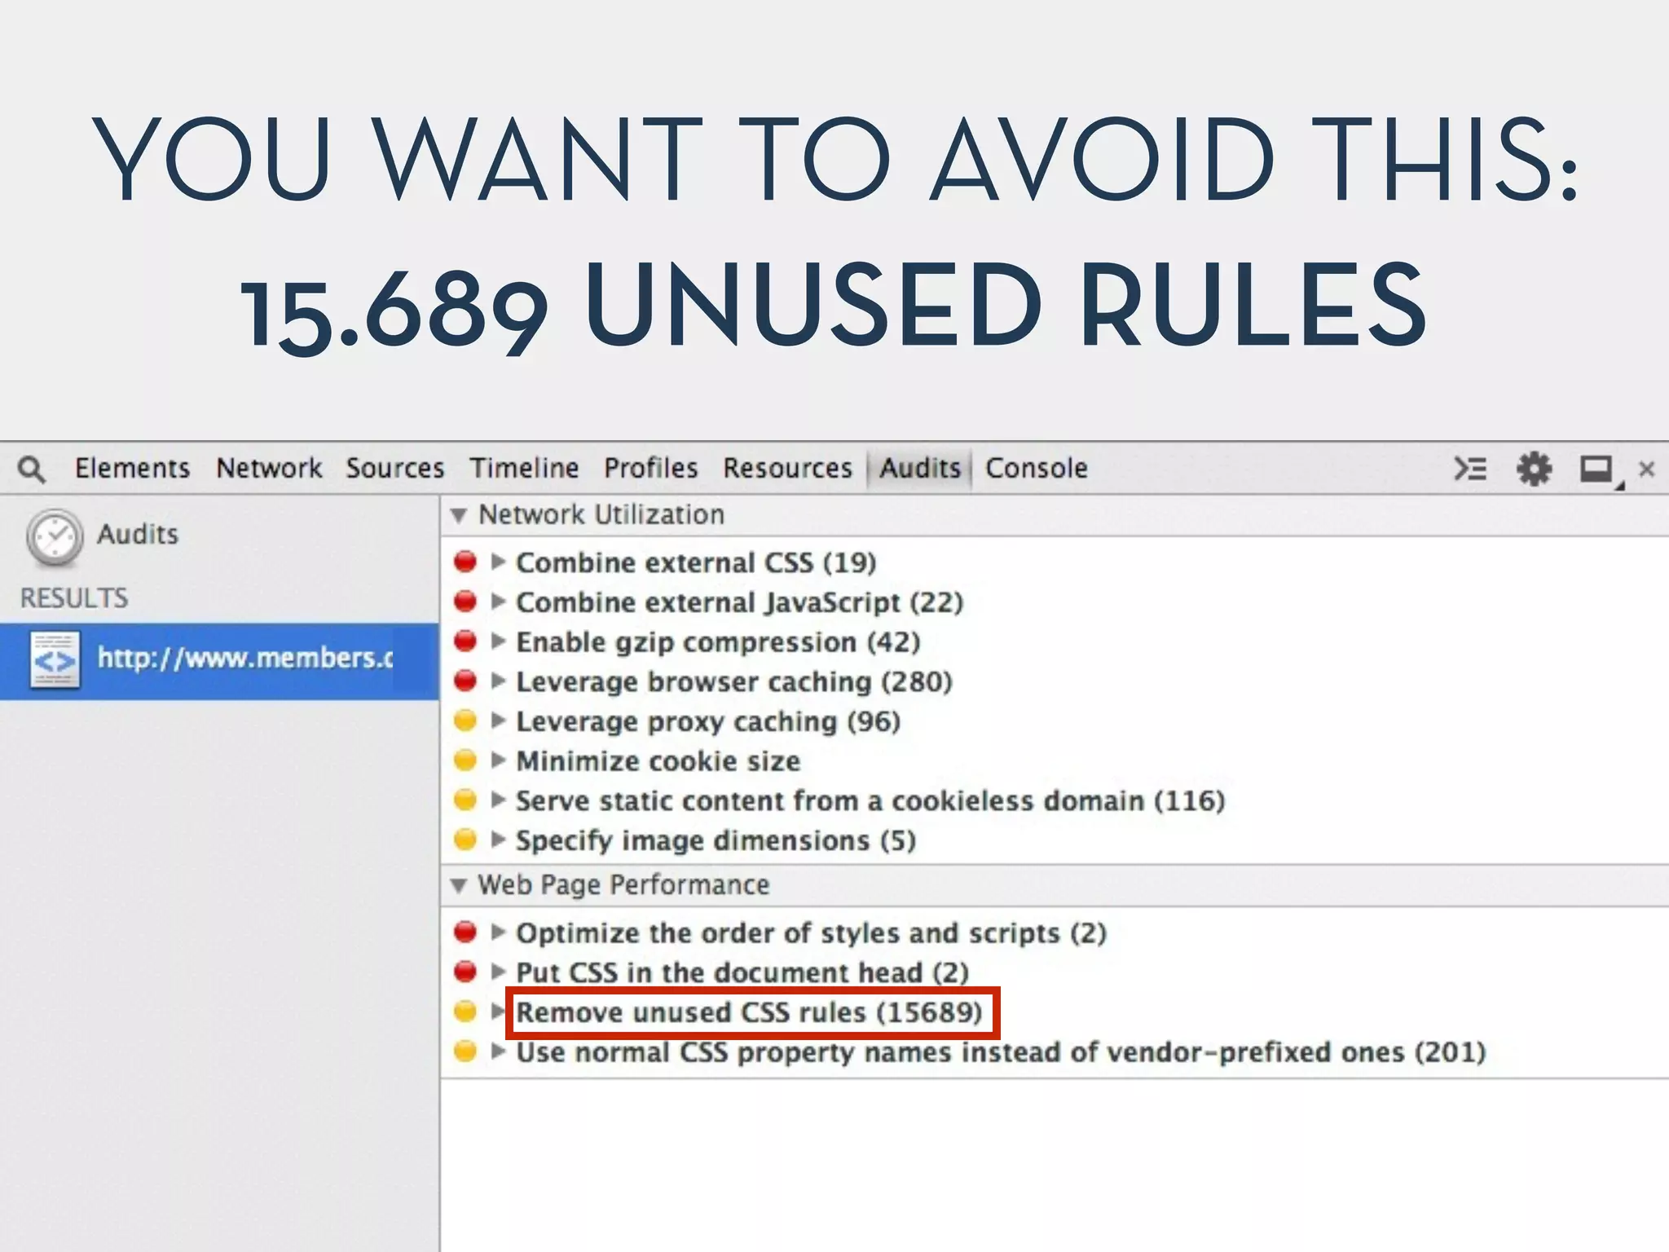
Task: Select the members page audit result icon
Action: coord(55,659)
